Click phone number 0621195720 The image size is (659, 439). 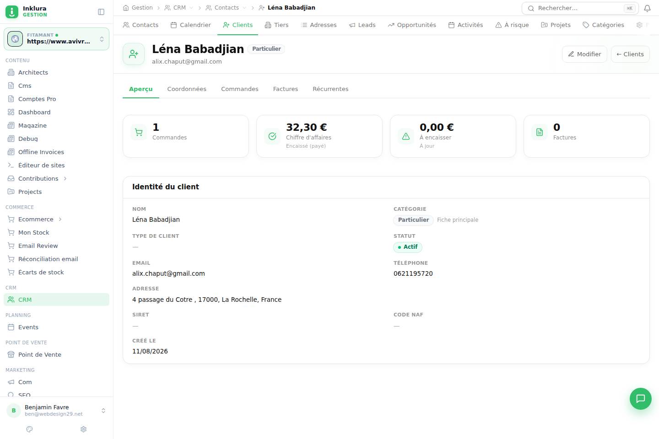click(413, 273)
